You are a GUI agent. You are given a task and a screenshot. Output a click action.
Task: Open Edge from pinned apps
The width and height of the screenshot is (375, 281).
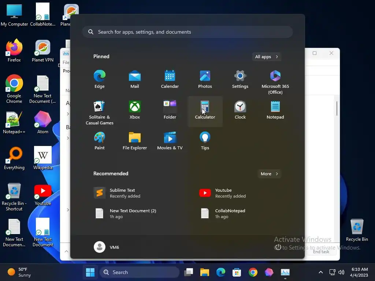[x=100, y=79]
